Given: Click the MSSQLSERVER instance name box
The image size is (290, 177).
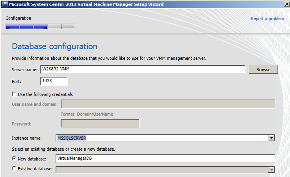Looking at the screenshot, I should pyautogui.click(x=162, y=138).
